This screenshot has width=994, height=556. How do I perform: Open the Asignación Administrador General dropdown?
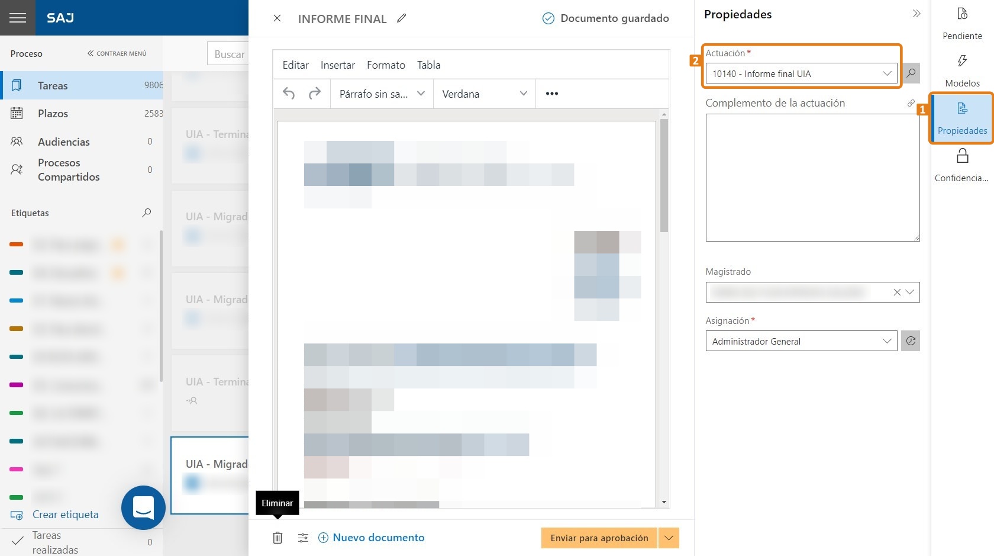(801, 341)
